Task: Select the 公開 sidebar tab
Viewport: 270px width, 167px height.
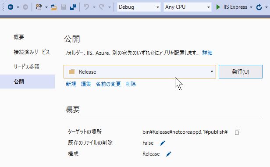Action: tap(27, 82)
